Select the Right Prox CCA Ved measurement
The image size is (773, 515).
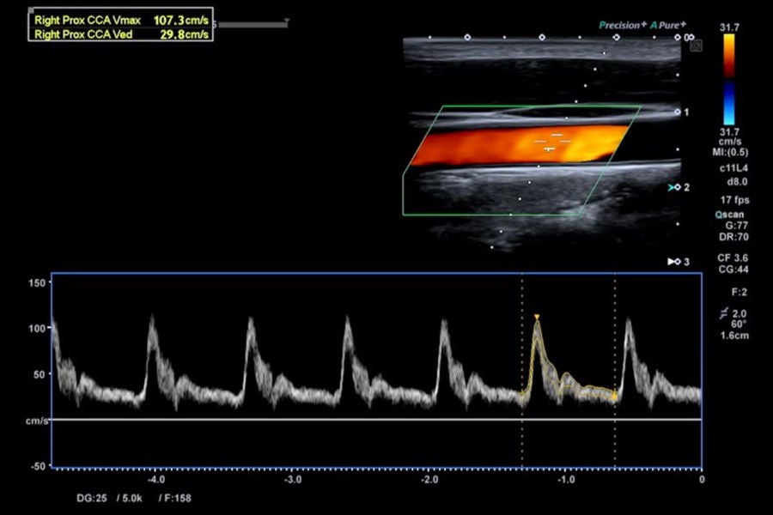point(121,34)
